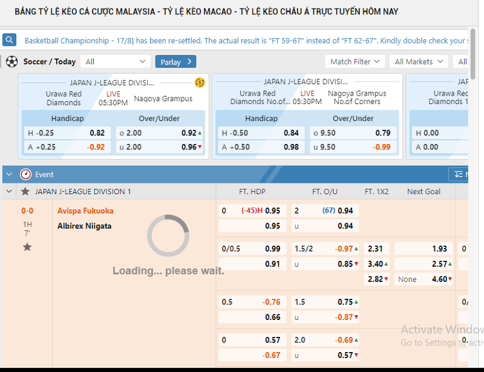Click the blue search magnifier icon

click(x=9, y=41)
